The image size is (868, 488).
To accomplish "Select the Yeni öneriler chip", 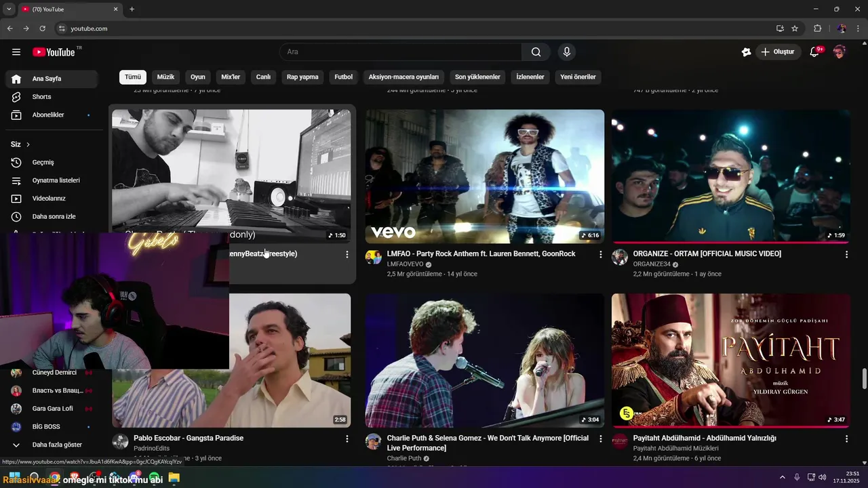I will tap(578, 77).
